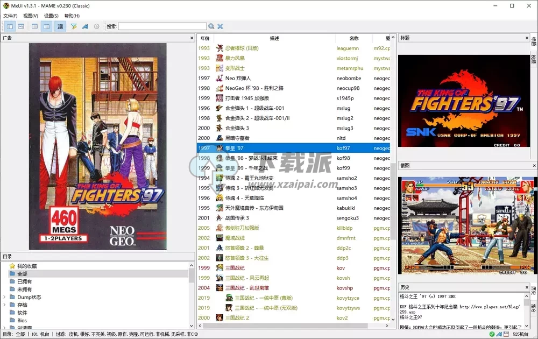This screenshot has height=339, width=538.
Task: Click the history panel scroll up arrow
Action: (527, 296)
